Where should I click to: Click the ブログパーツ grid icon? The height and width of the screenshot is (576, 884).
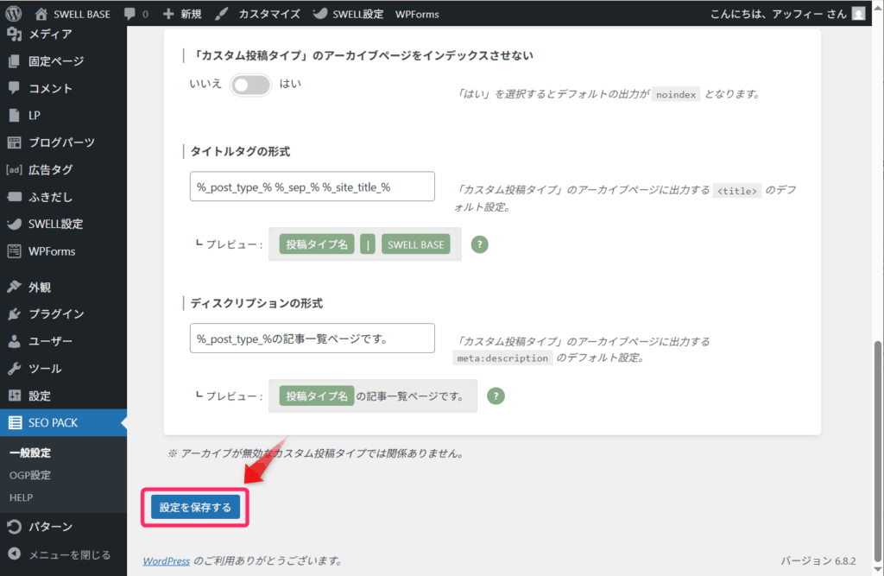15,142
